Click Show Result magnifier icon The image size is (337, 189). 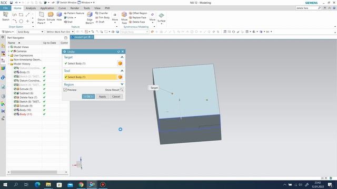(122, 90)
